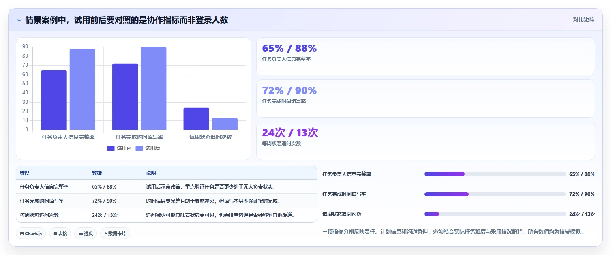Click the 每周状态追问次数 chart axis label
This screenshot has height=255, width=611.
pyautogui.click(x=210, y=137)
